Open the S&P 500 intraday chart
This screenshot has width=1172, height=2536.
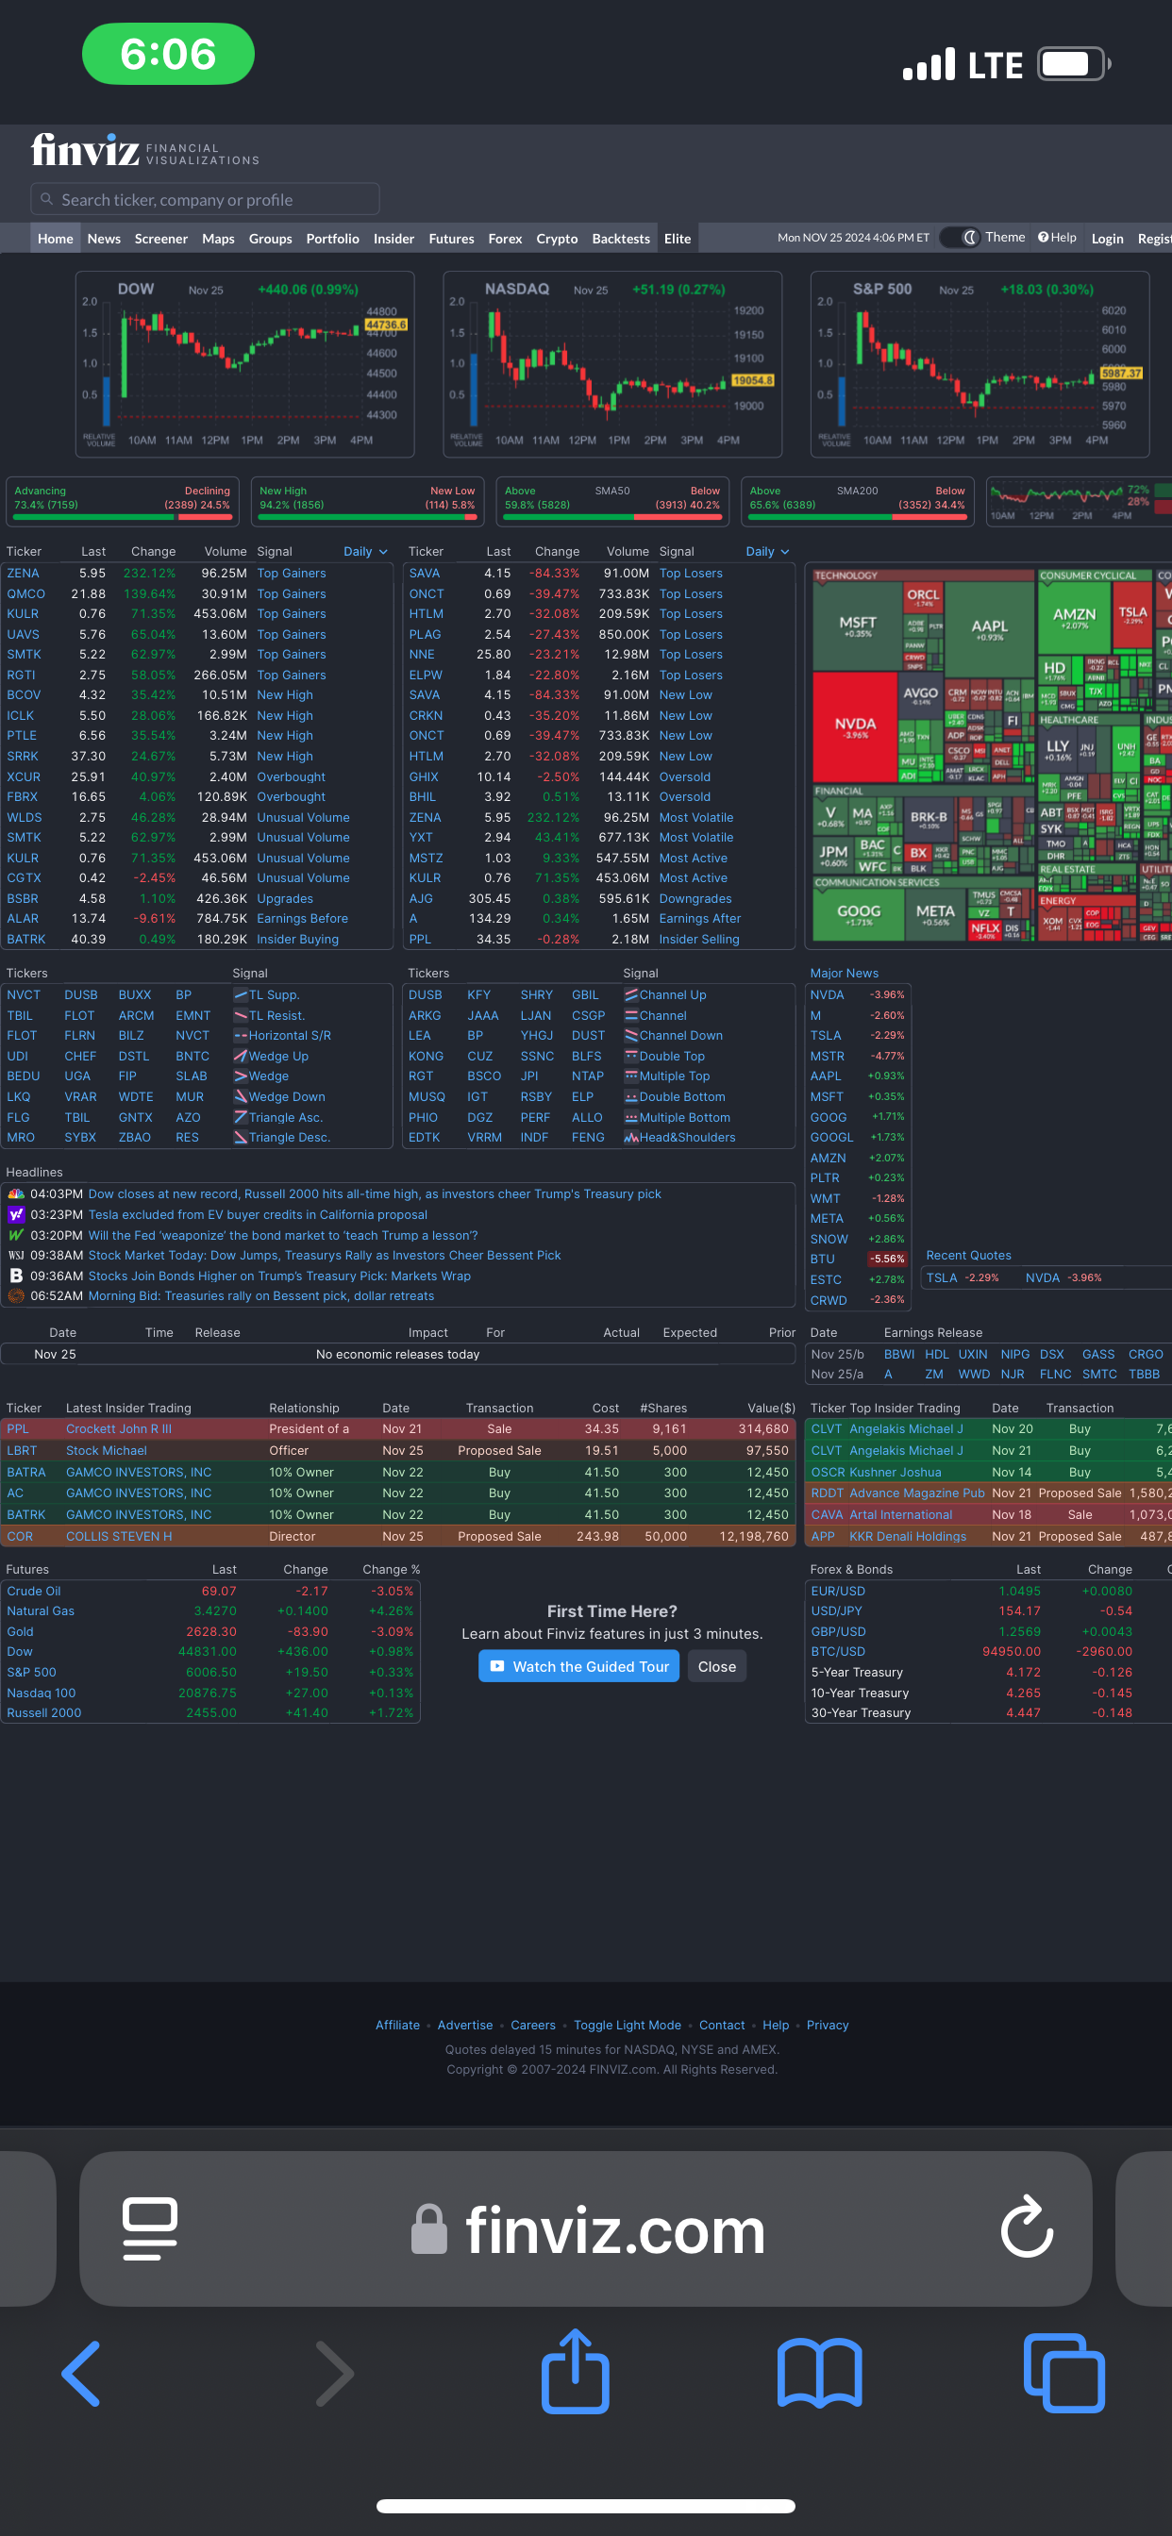tap(979, 364)
